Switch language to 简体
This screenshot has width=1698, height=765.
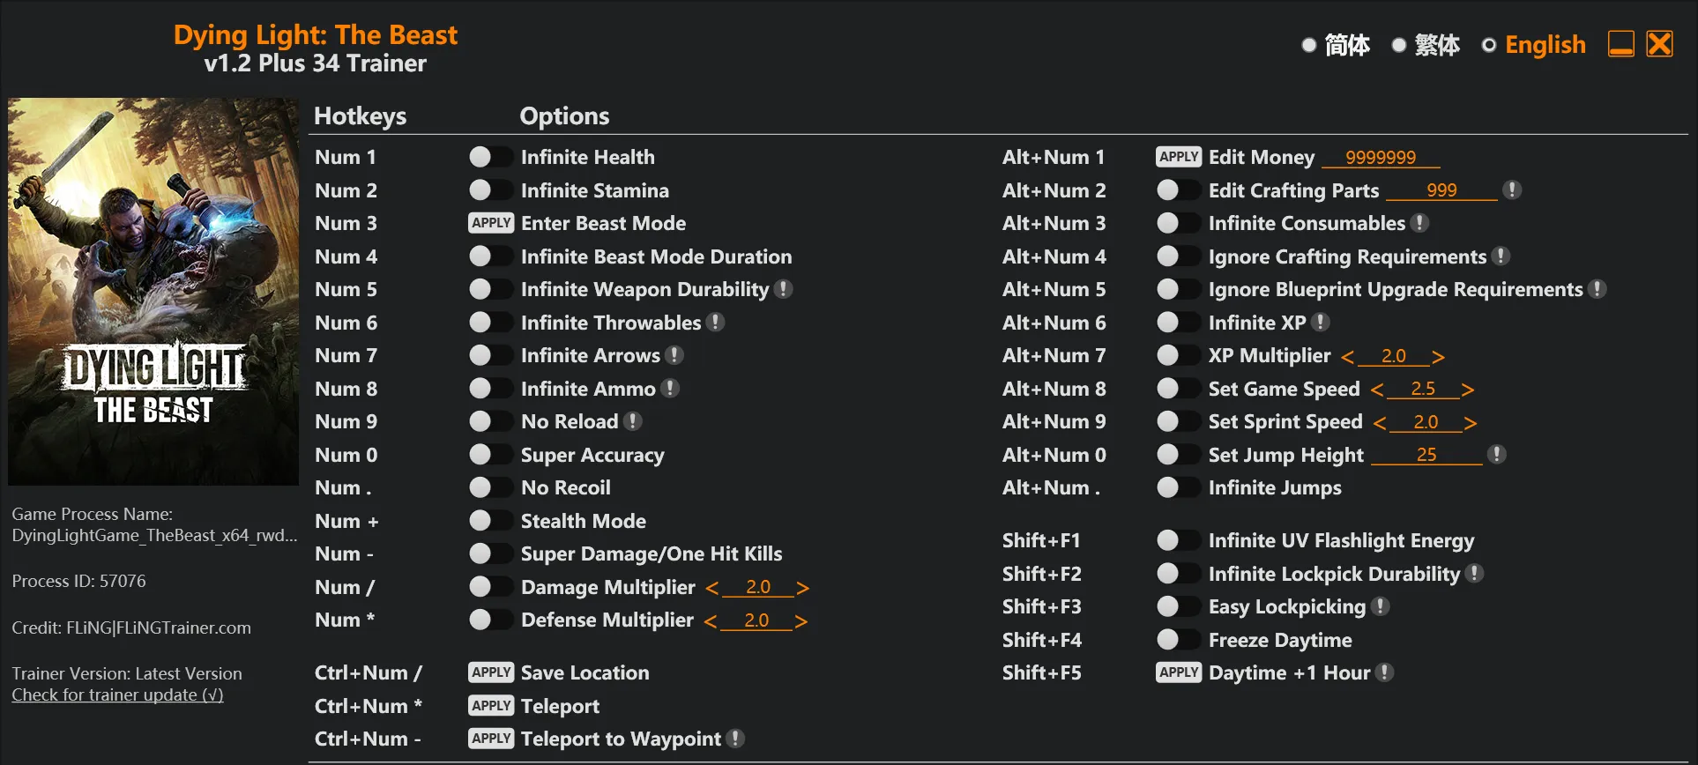click(x=1309, y=45)
